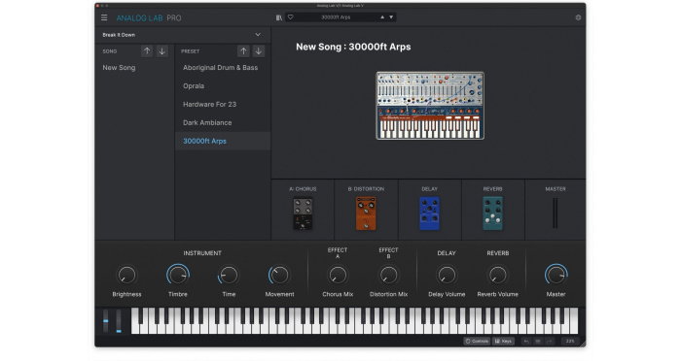Click the REVERB slot label above the pedal

coord(493,189)
